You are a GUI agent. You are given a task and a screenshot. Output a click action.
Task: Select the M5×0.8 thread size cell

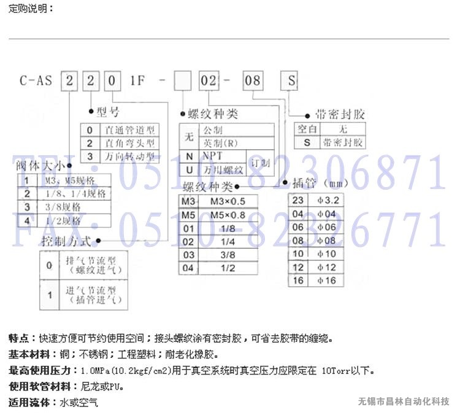pyautogui.click(x=227, y=215)
